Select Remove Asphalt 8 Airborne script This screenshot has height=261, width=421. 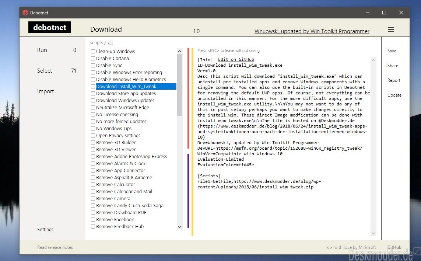pos(124,177)
